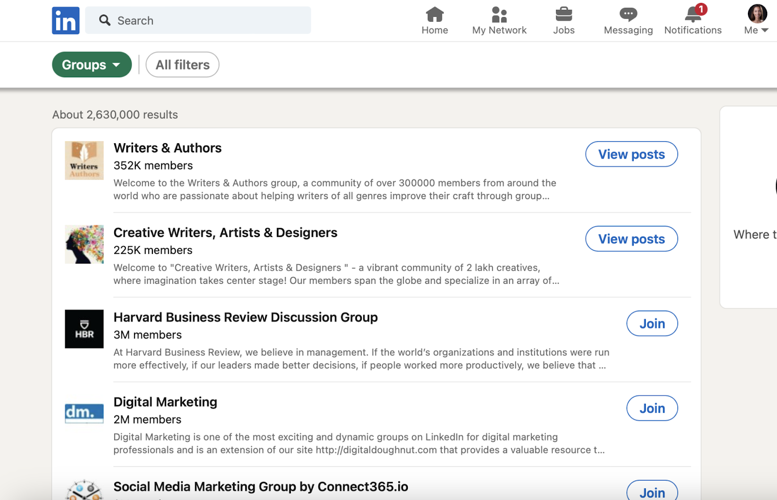Click the LinkedIn logo
The image size is (777, 500).
[66, 20]
